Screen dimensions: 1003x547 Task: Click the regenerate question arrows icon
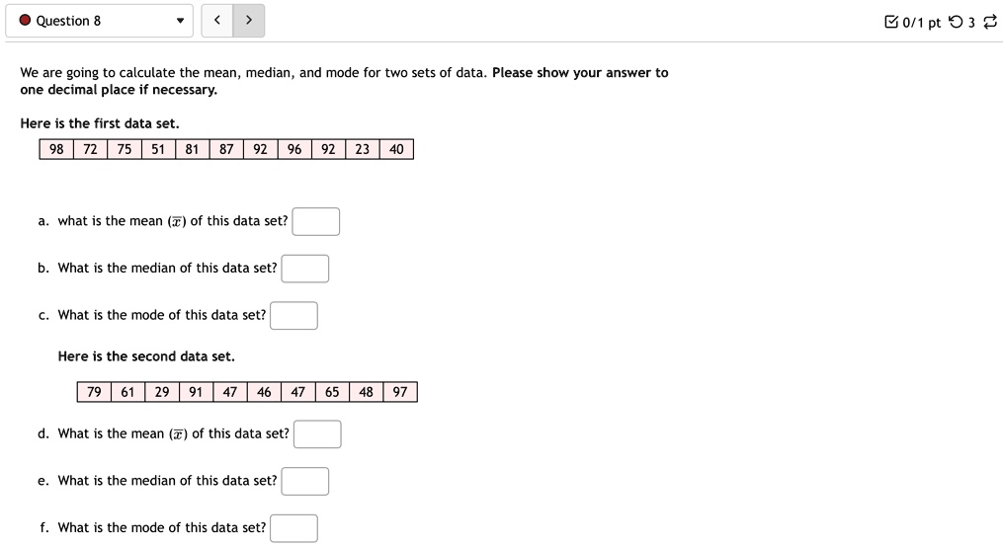[989, 22]
